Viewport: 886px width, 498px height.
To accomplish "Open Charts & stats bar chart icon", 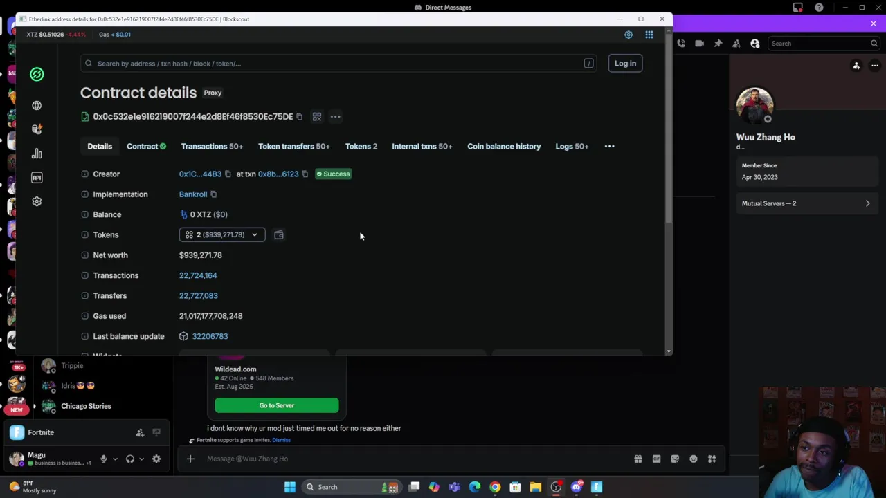I will pos(37,154).
